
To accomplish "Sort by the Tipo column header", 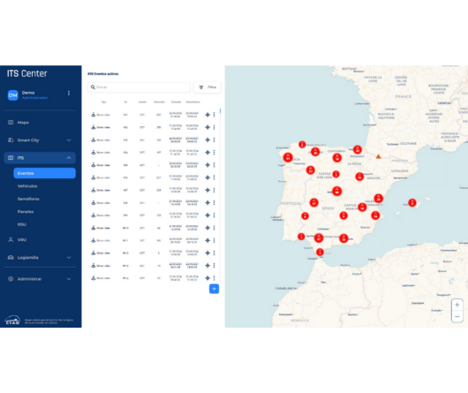I will pyautogui.click(x=103, y=102).
